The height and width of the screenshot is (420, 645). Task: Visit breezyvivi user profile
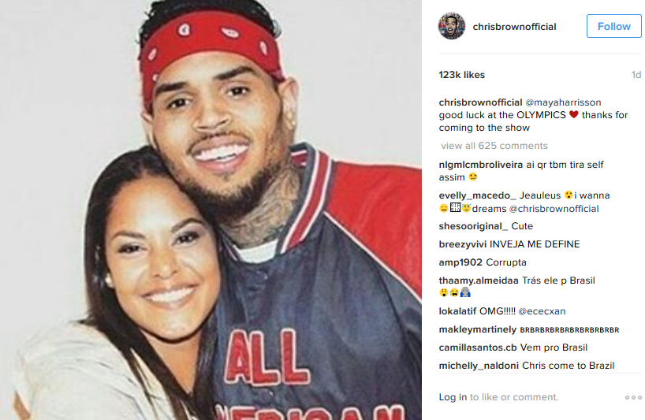coord(462,244)
